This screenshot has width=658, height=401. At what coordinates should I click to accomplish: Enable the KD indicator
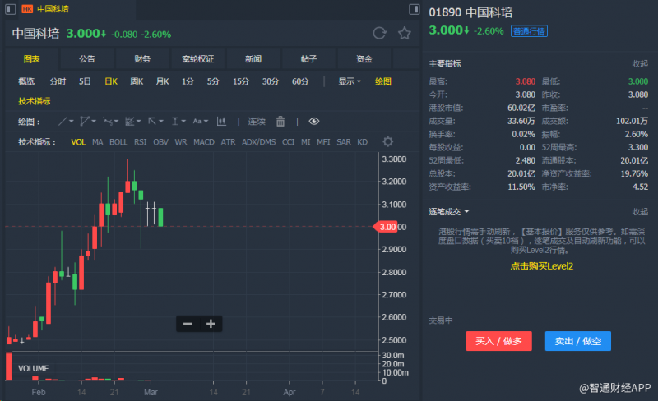coord(362,142)
